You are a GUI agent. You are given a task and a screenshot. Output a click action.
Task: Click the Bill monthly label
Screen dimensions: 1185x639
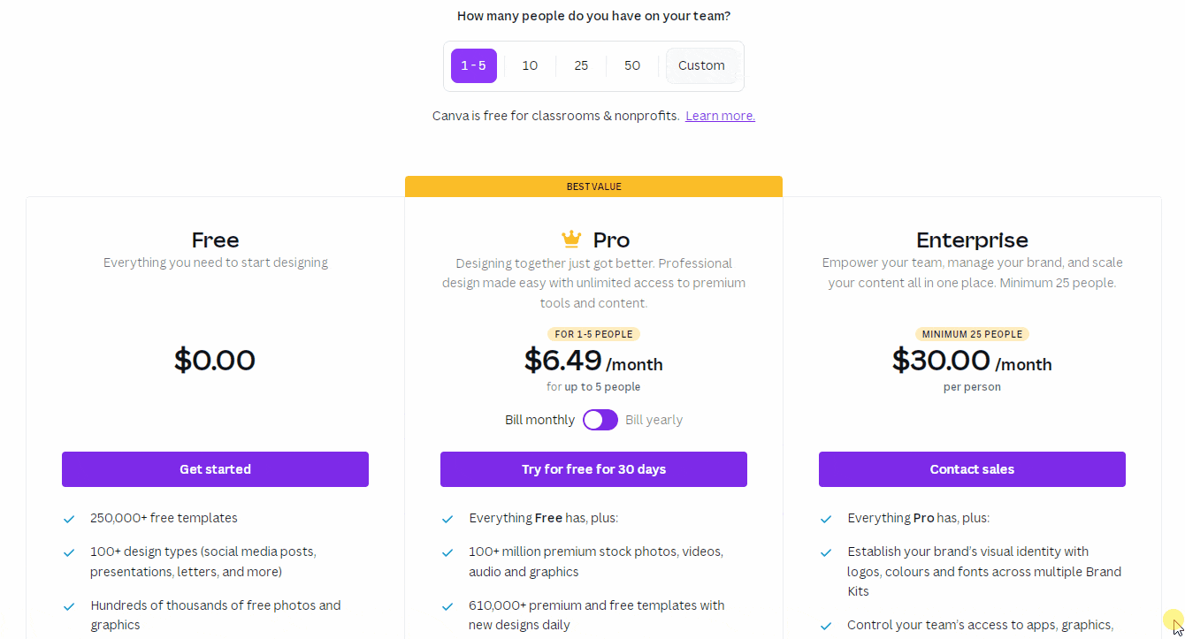pos(539,420)
